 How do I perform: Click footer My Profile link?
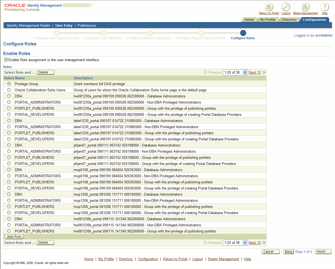(106, 259)
